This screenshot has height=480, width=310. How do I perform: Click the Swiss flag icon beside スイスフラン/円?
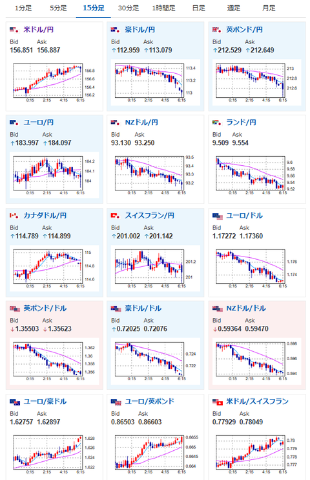point(116,216)
